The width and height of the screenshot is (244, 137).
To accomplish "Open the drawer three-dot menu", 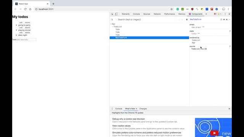I will [112, 109].
